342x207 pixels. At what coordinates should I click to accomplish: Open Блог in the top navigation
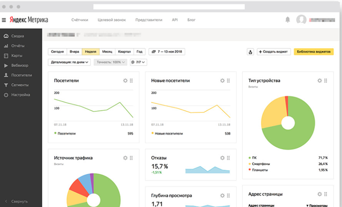coord(191,20)
